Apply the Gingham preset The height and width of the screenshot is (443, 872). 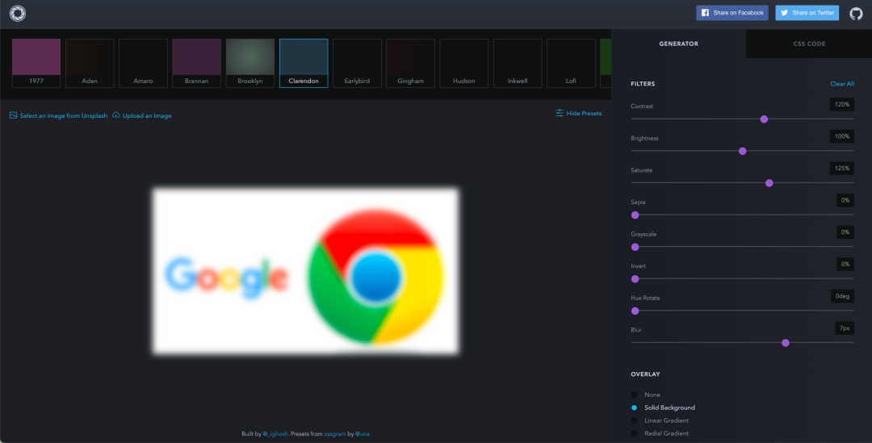point(410,64)
